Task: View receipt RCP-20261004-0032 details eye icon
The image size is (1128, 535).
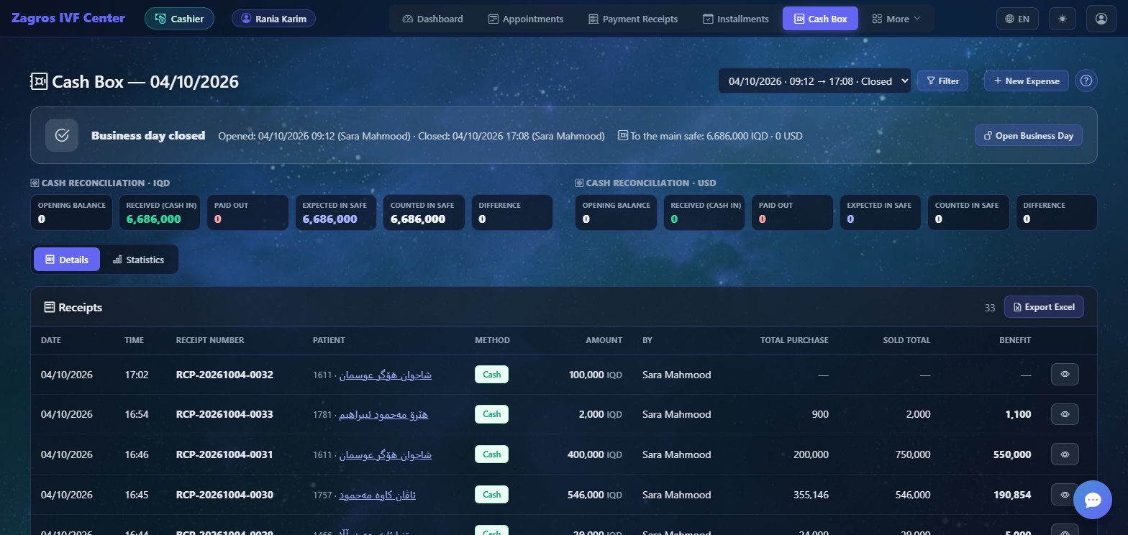Action: (1065, 374)
